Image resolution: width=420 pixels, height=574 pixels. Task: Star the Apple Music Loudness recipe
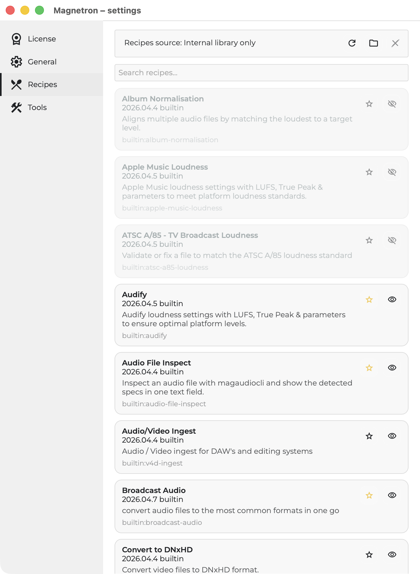[369, 172]
